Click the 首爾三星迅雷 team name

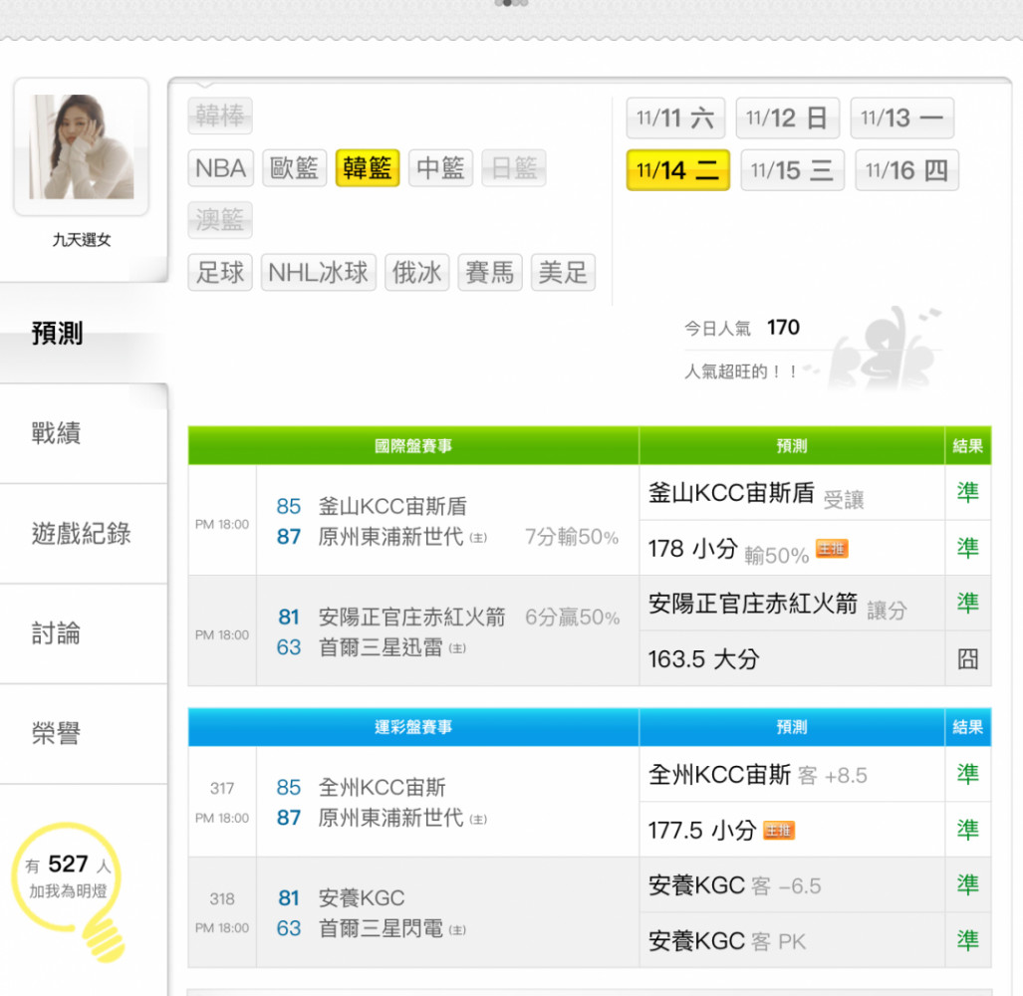[382, 647]
